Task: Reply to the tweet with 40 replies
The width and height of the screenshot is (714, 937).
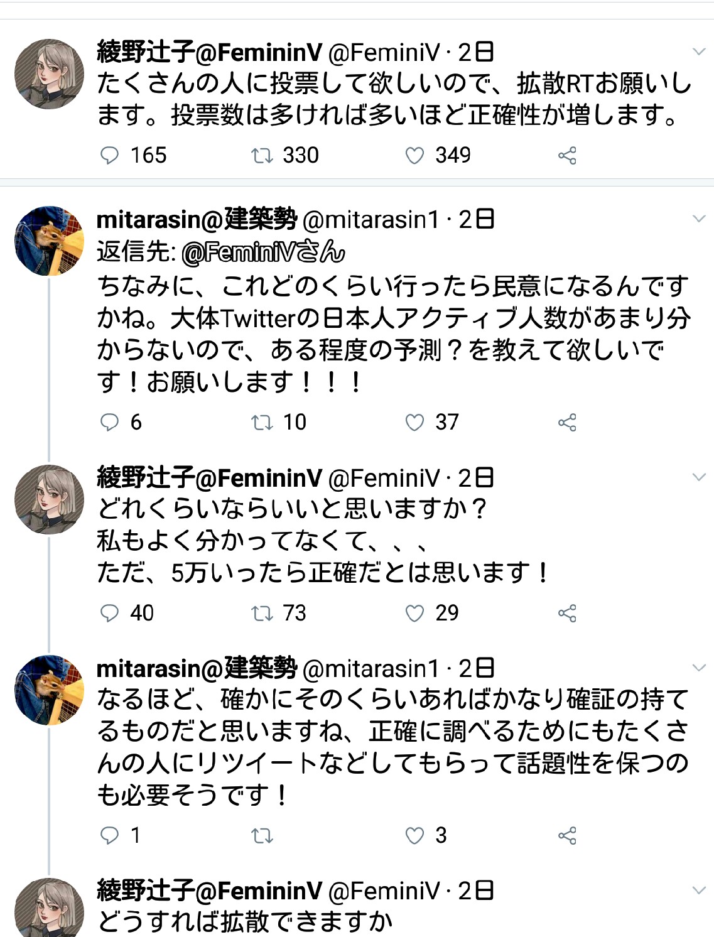Action: pyautogui.click(x=110, y=613)
